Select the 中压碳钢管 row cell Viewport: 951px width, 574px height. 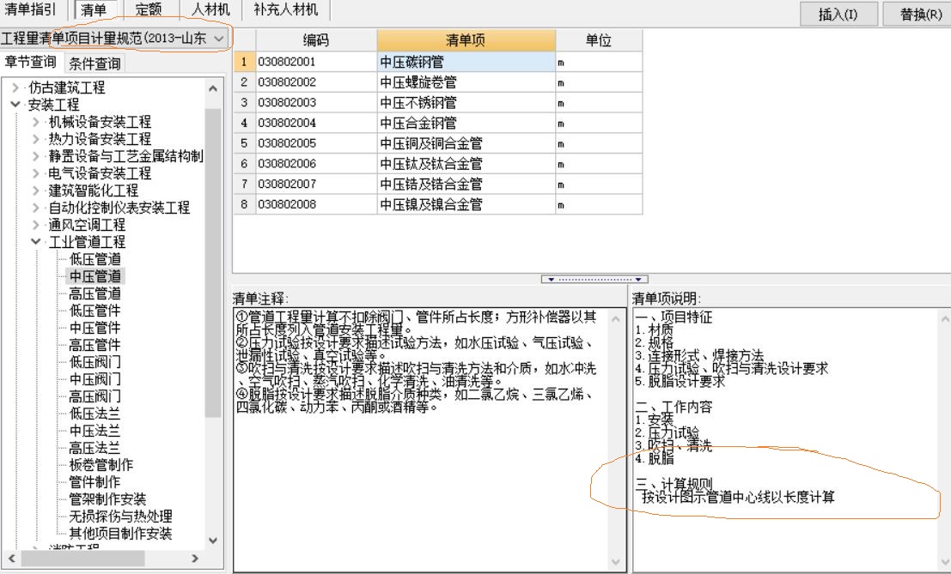point(466,62)
